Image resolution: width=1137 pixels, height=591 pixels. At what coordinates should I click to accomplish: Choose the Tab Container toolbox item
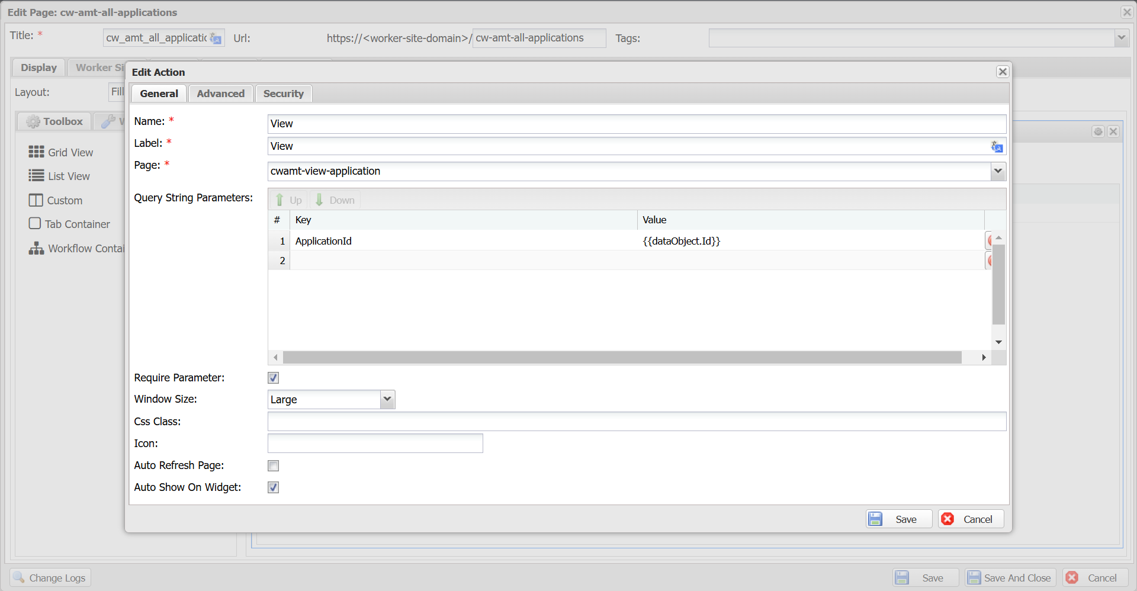point(69,224)
